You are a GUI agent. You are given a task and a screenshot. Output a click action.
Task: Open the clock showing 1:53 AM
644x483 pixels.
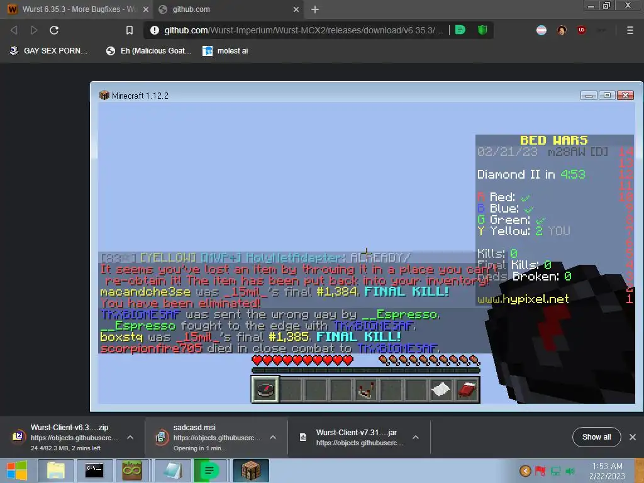[607, 471]
